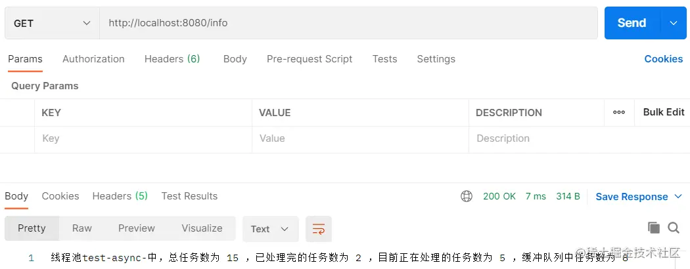Image resolution: width=690 pixels, height=269 pixels.
Task: Click the response text on line 1
Action: click(339, 258)
